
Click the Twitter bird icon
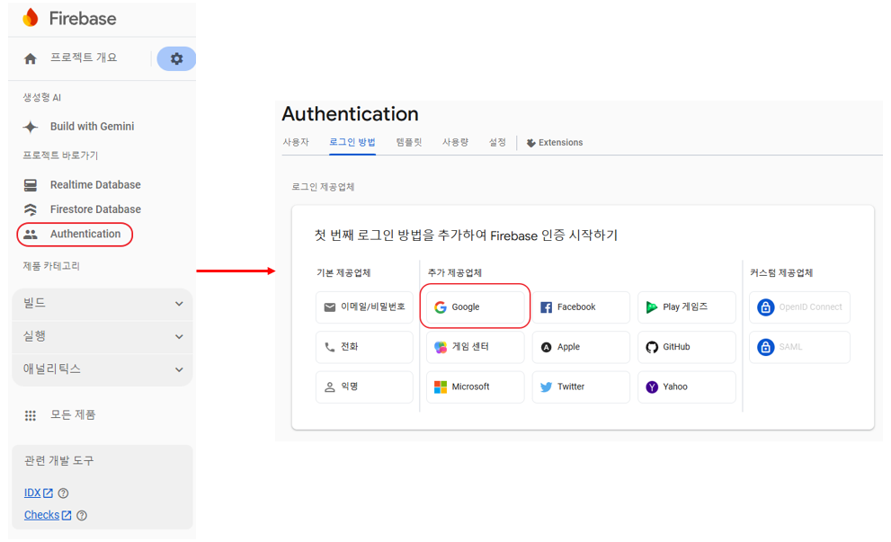click(546, 387)
